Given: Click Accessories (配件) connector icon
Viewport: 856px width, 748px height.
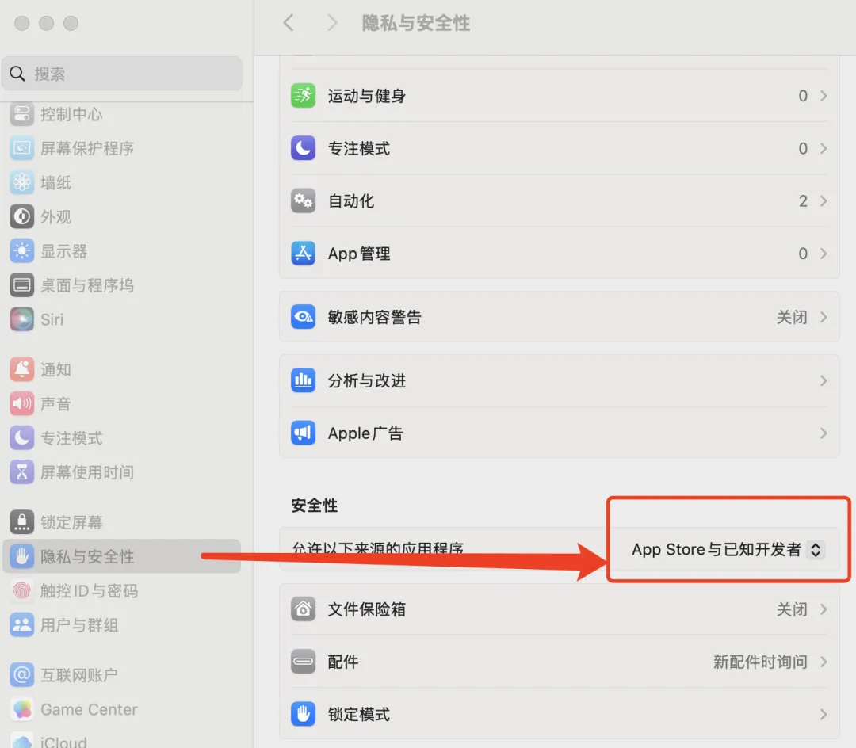Looking at the screenshot, I should point(303,662).
